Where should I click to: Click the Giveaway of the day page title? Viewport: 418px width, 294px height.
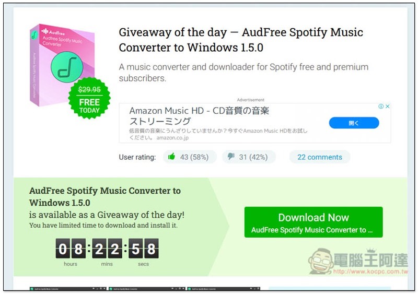tap(241, 40)
